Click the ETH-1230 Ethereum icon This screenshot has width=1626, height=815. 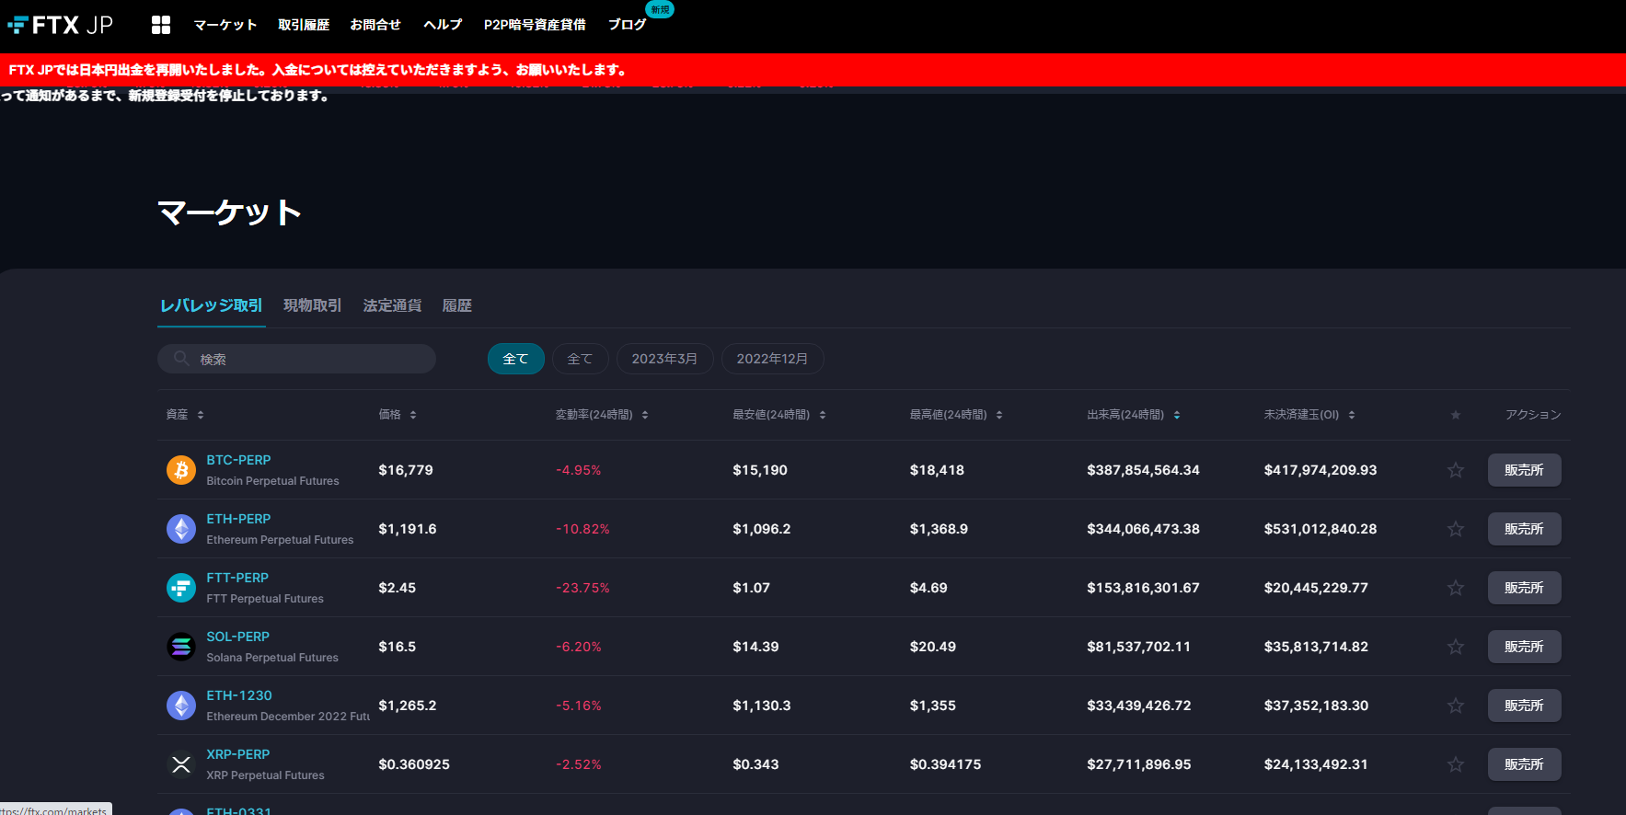click(181, 706)
